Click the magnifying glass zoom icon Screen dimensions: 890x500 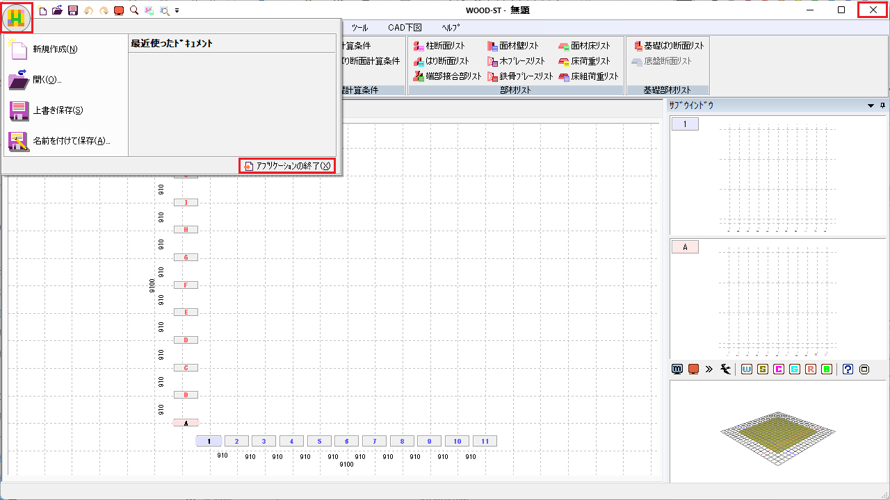[x=133, y=10]
